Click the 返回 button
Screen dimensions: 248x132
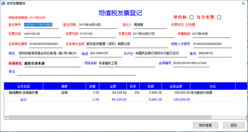pyautogui.click(x=234, y=125)
